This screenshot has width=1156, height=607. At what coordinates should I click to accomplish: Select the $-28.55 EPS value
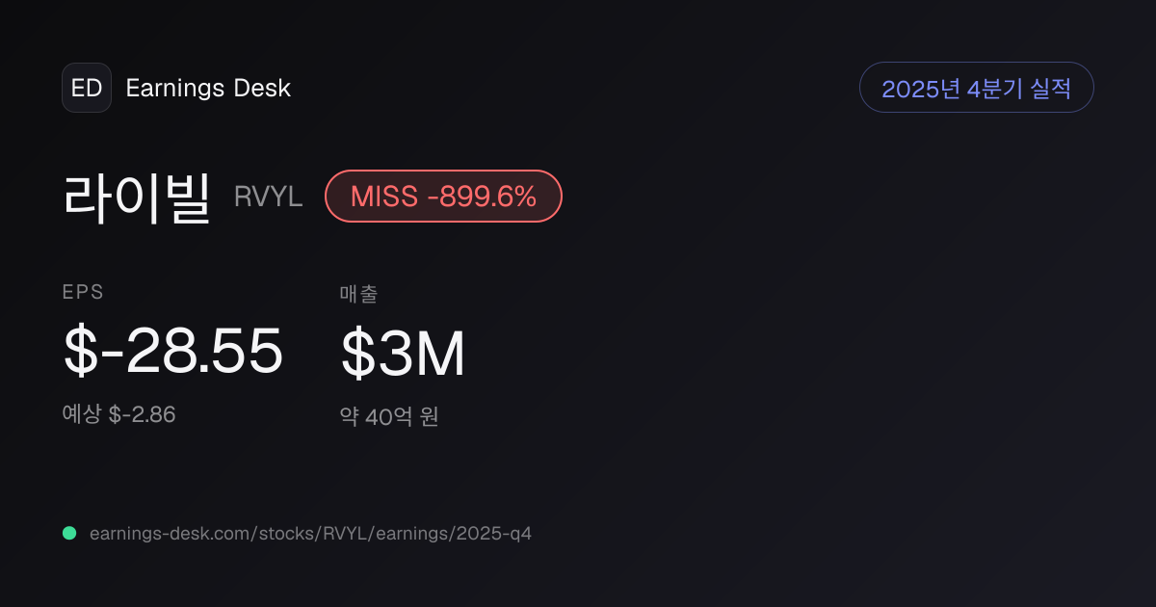point(173,352)
